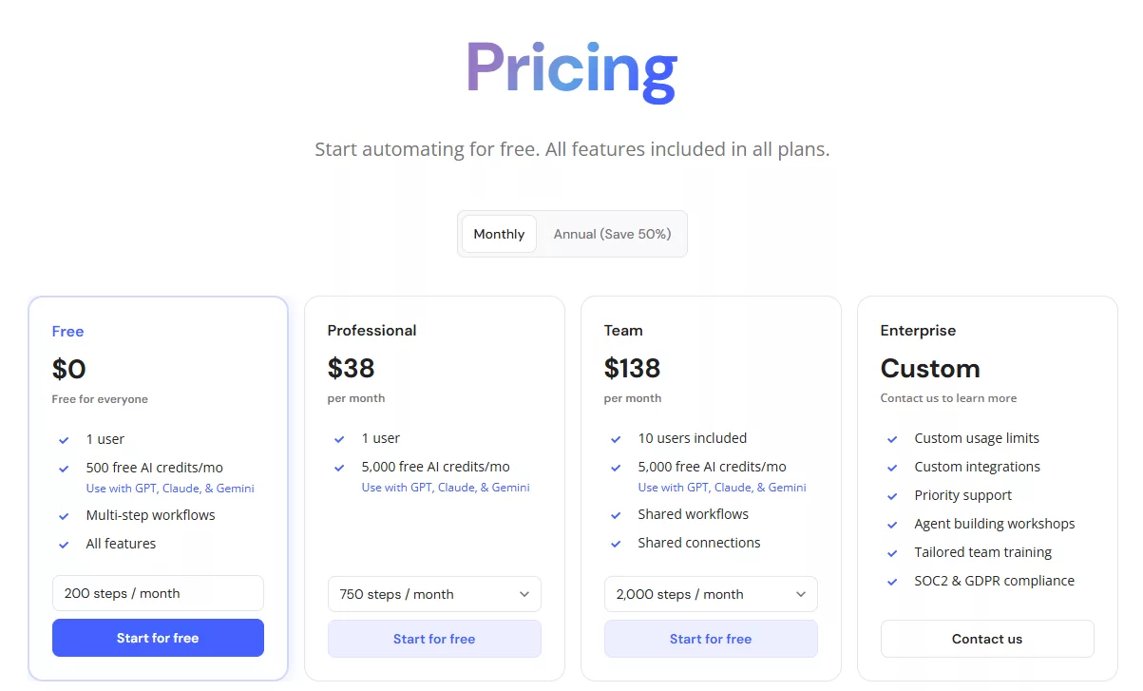Click Start for free on Free plan
The height and width of the screenshot is (691, 1143).
[158, 638]
